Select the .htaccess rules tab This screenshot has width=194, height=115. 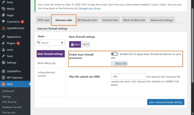tap(64, 20)
